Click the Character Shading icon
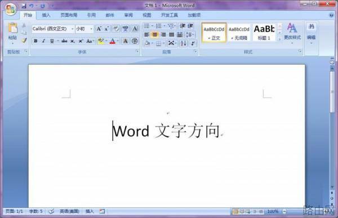Screen dimensions: 338x218 point(125,41)
